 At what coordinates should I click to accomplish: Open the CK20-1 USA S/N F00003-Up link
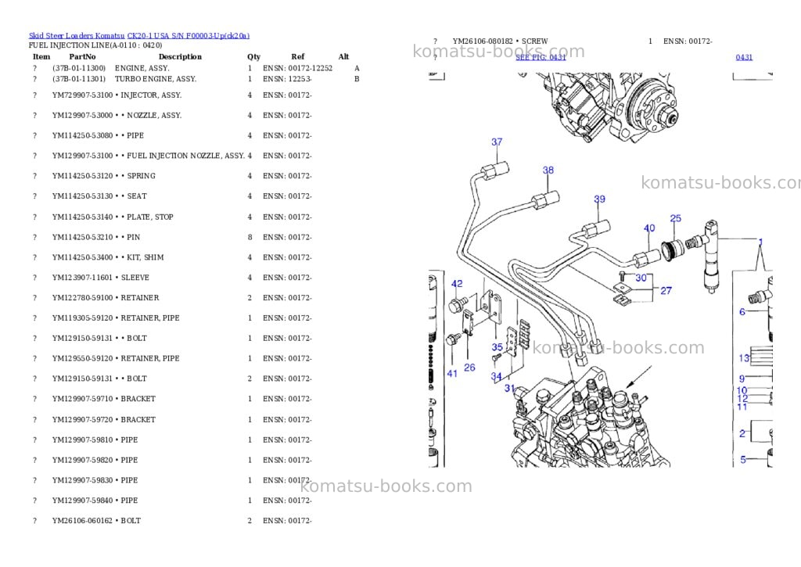pyautogui.click(x=189, y=36)
